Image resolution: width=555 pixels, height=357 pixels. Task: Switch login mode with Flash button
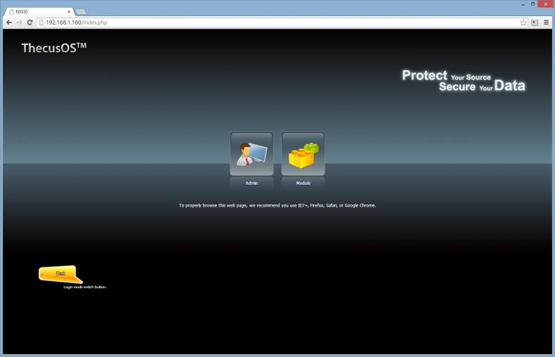pyautogui.click(x=60, y=274)
